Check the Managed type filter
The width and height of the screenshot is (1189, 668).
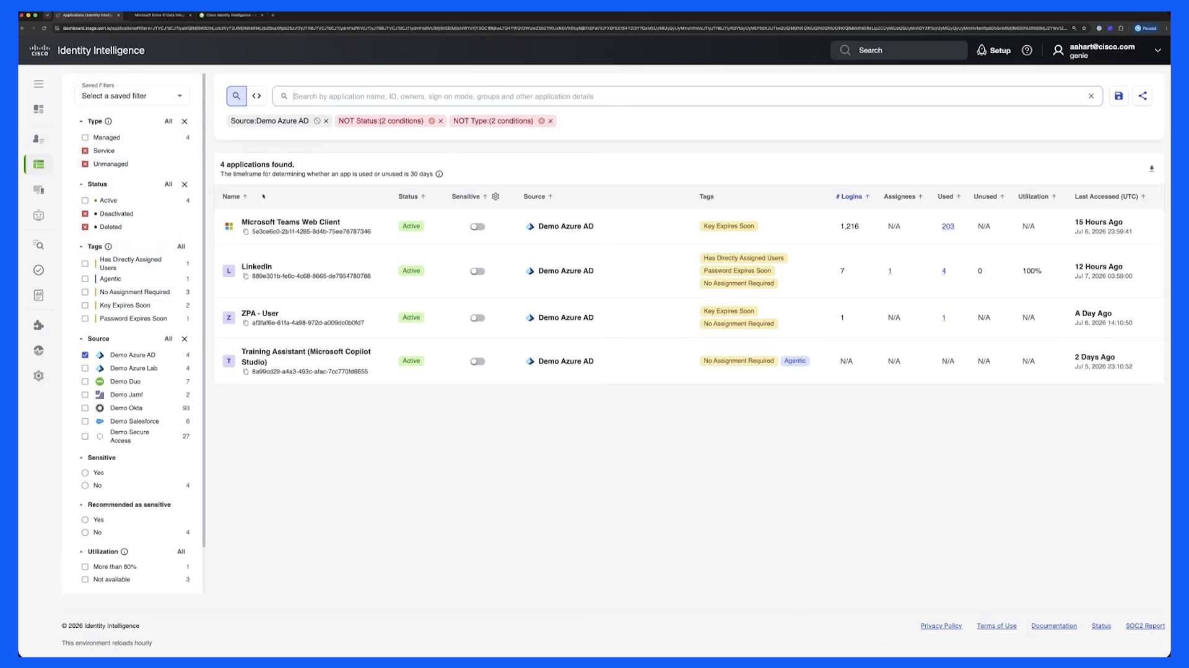(85, 138)
